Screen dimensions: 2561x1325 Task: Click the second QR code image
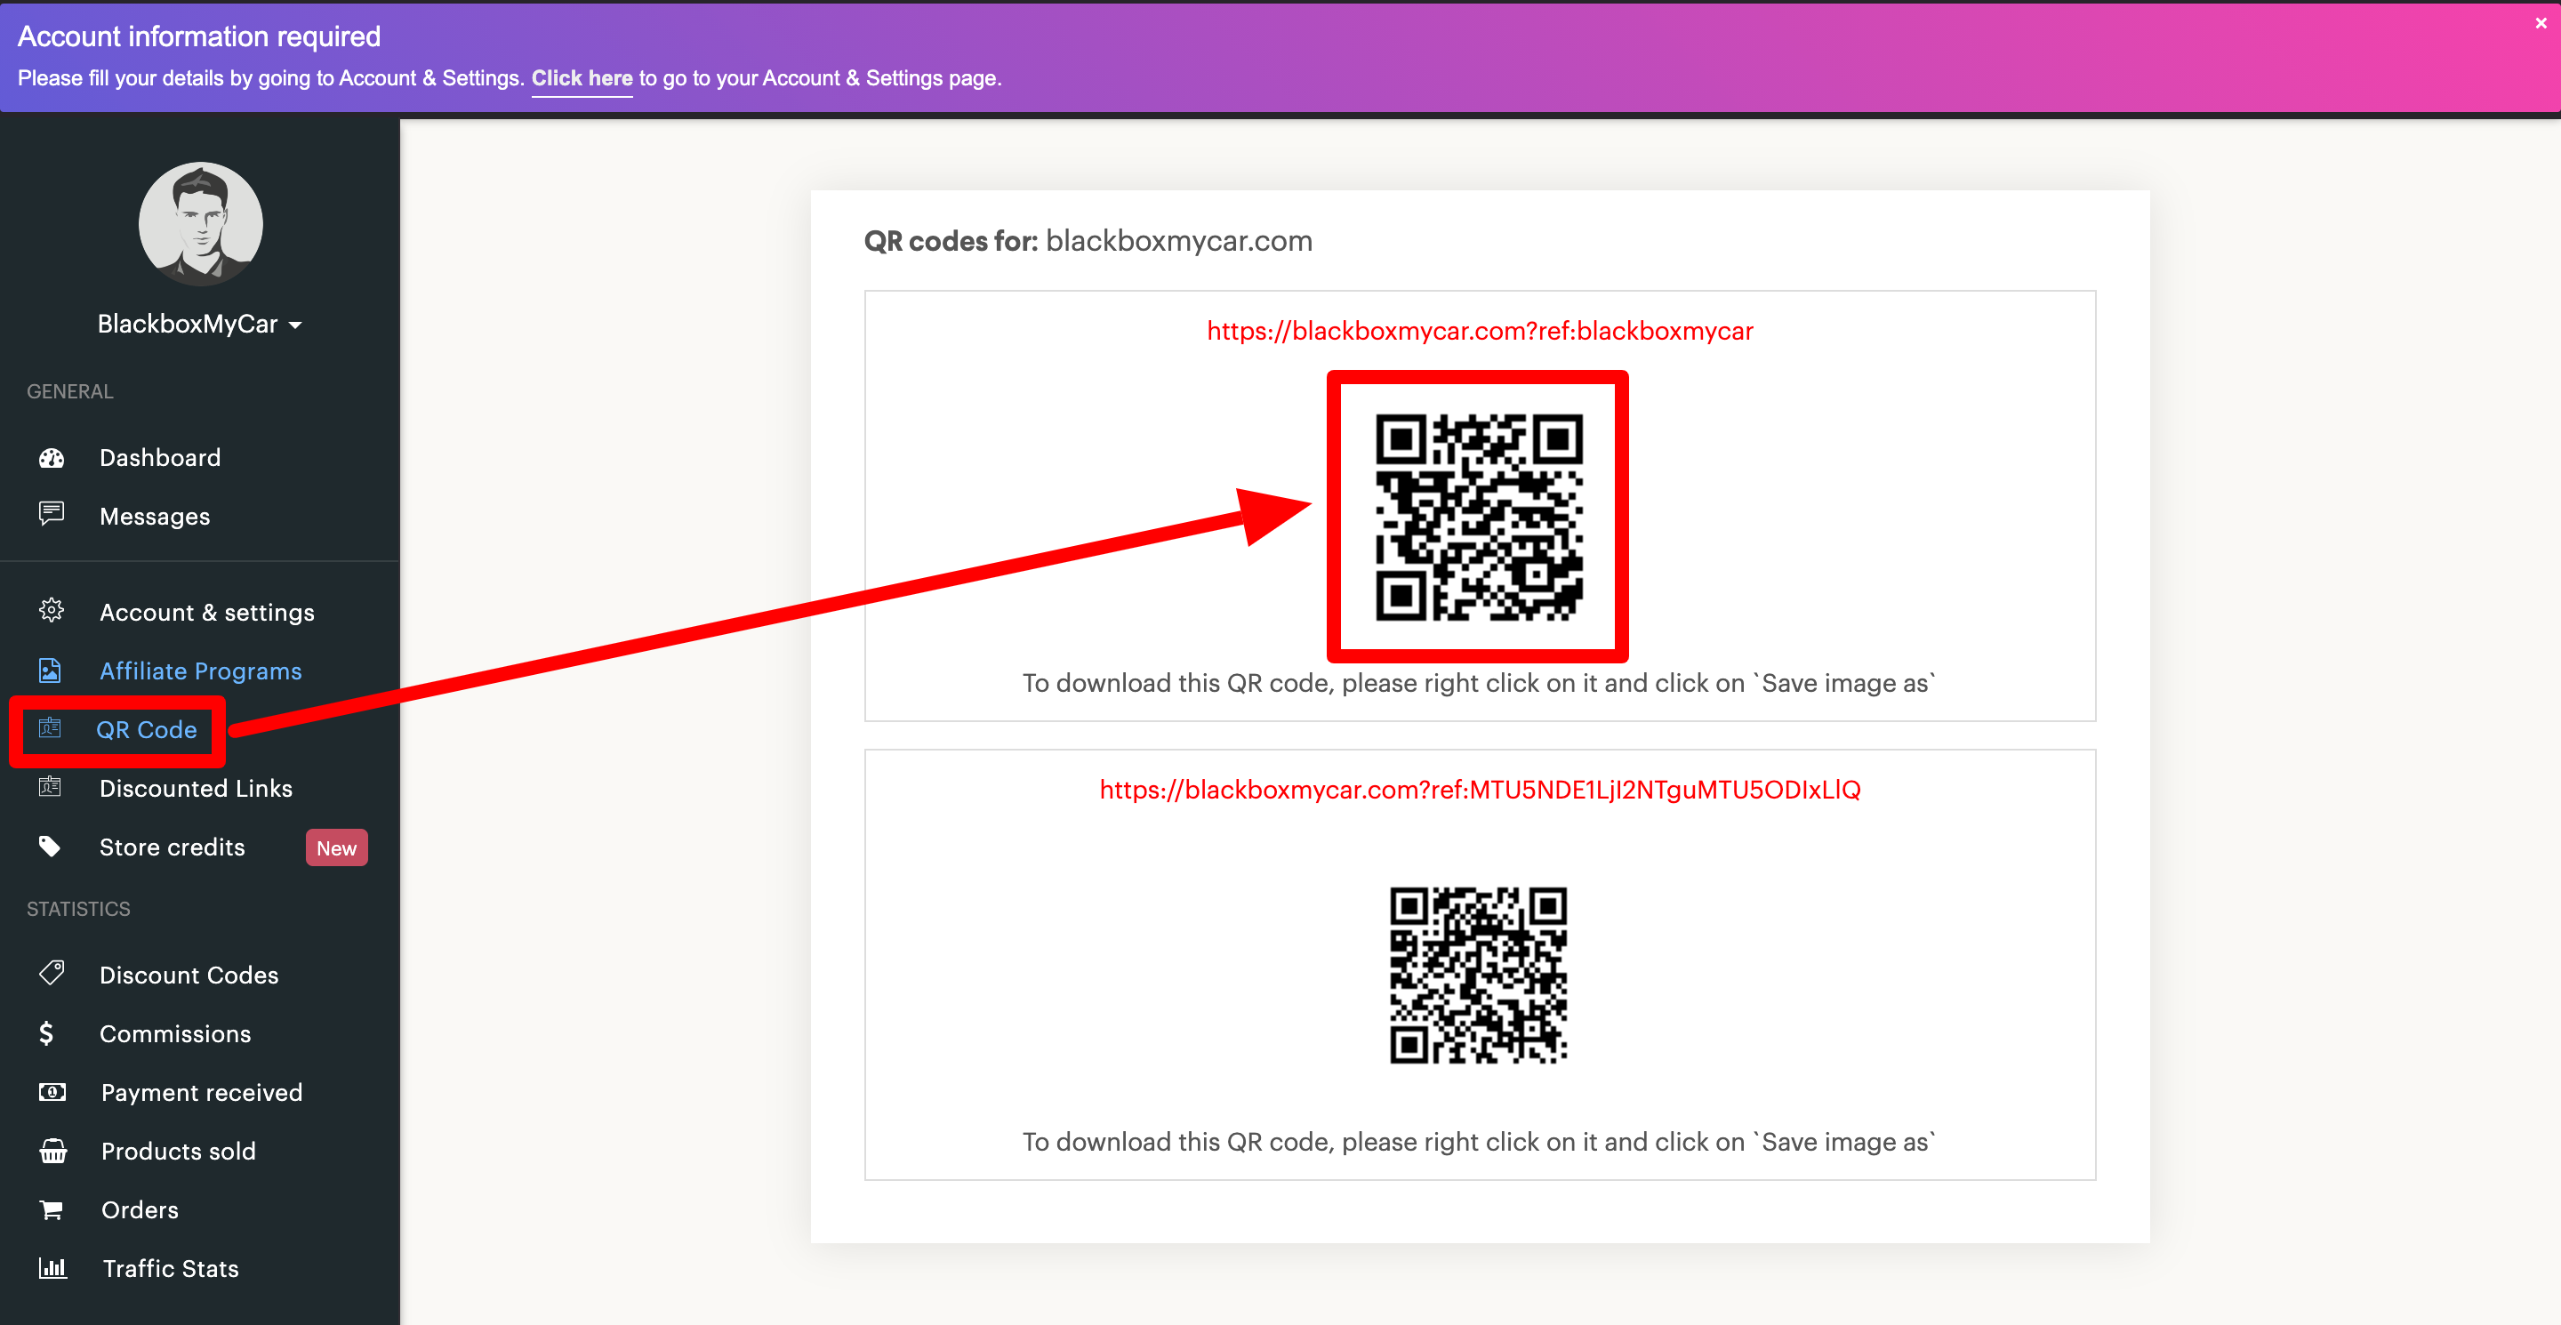coord(1478,976)
